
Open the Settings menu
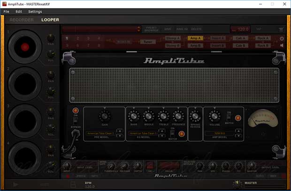[35, 12]
